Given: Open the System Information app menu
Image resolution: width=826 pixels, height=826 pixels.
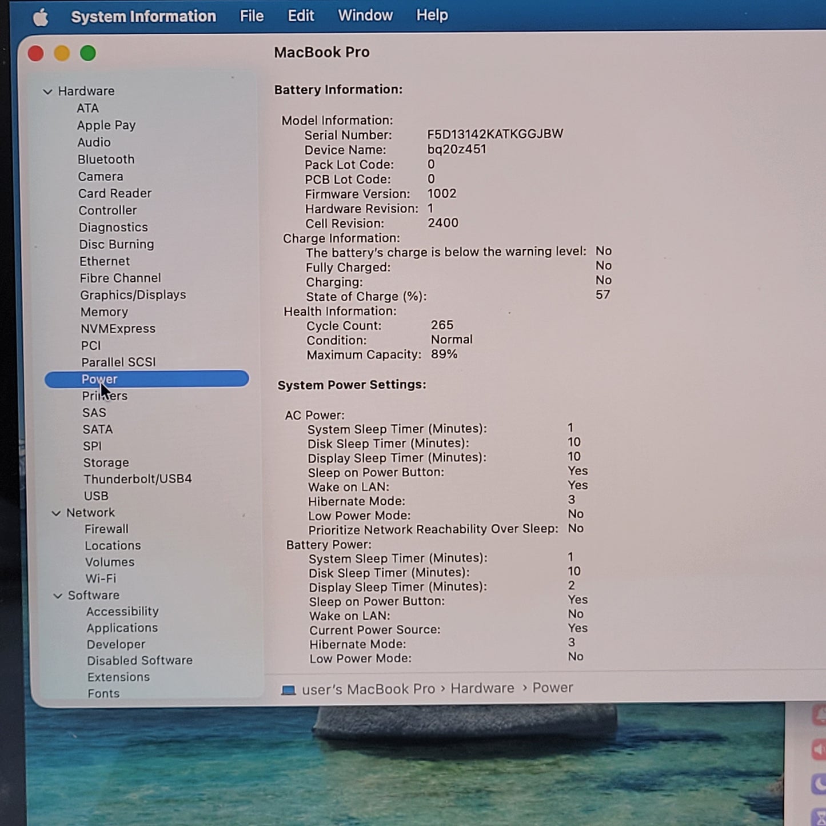Looking at the screenshot, I should point(143,17).
